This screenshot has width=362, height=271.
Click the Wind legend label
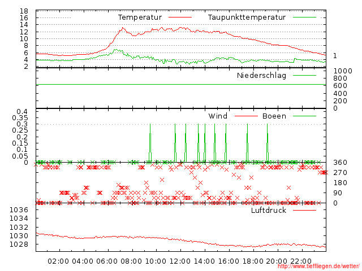click(x=218, y=116)
